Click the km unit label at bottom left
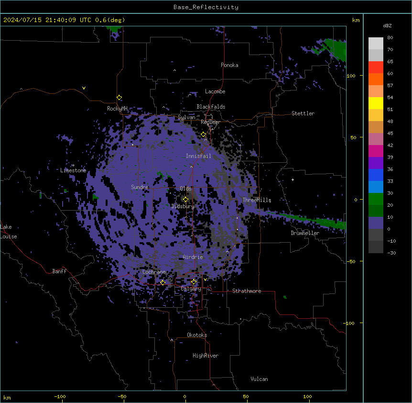The image size is (412, 403). 7,397
